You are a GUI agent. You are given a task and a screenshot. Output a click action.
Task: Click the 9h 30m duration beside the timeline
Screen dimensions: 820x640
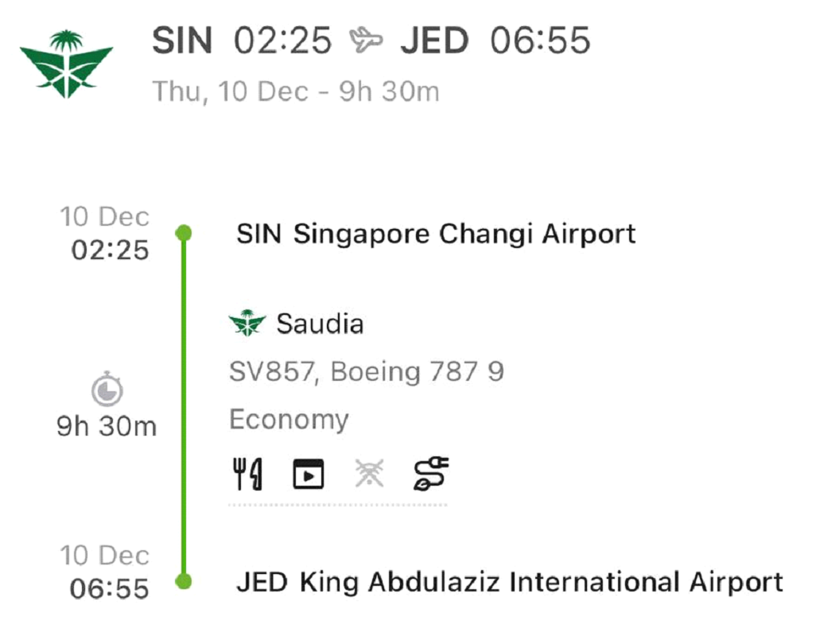[x=107, y=427]
